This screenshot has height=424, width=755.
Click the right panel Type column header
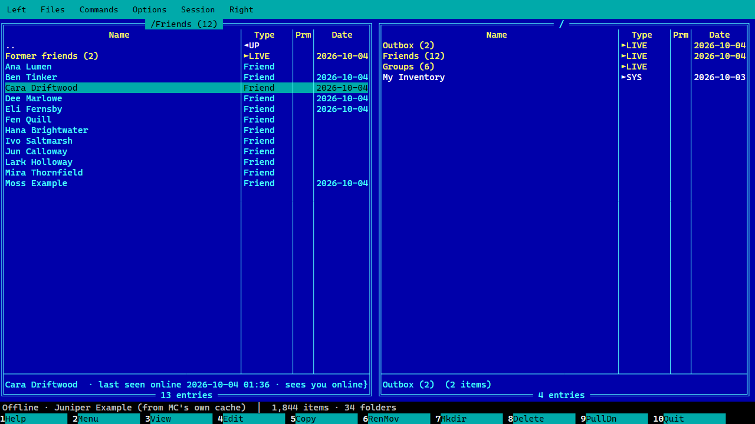642,35
